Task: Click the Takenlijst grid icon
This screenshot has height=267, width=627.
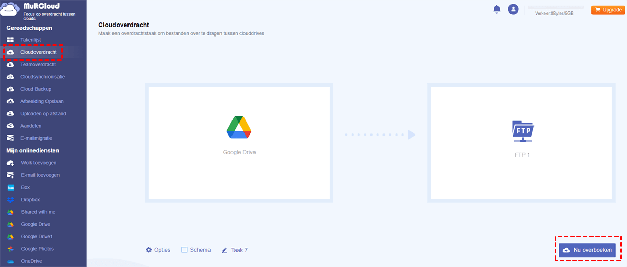Action: [x=10, y=40]
